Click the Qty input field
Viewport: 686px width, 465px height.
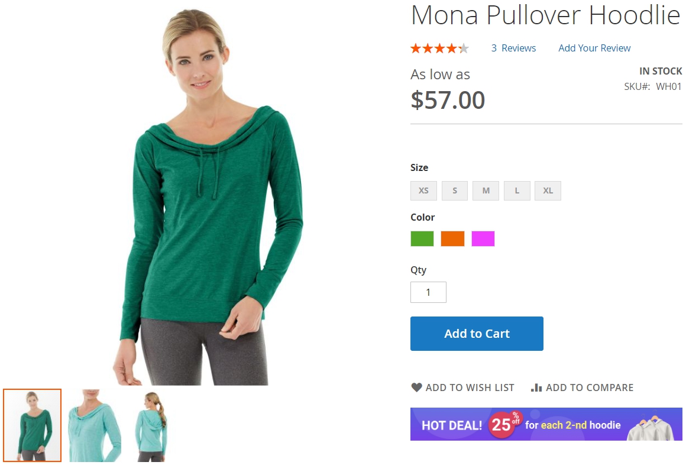point(428,292)
